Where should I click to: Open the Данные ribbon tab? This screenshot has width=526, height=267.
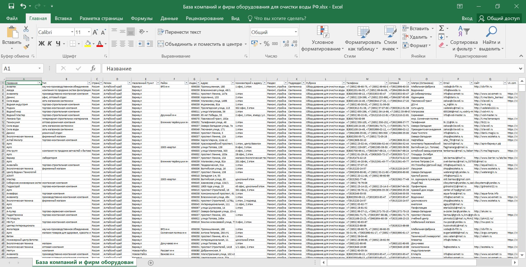pos(169,18)
